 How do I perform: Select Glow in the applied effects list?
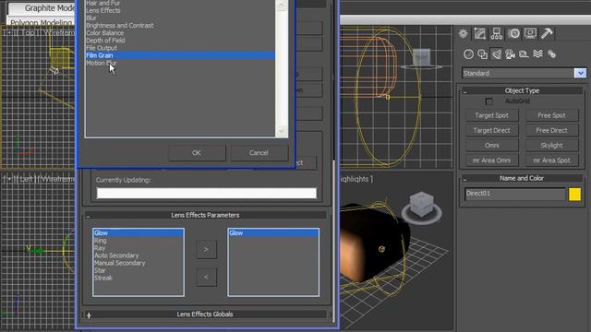point(273,233)
